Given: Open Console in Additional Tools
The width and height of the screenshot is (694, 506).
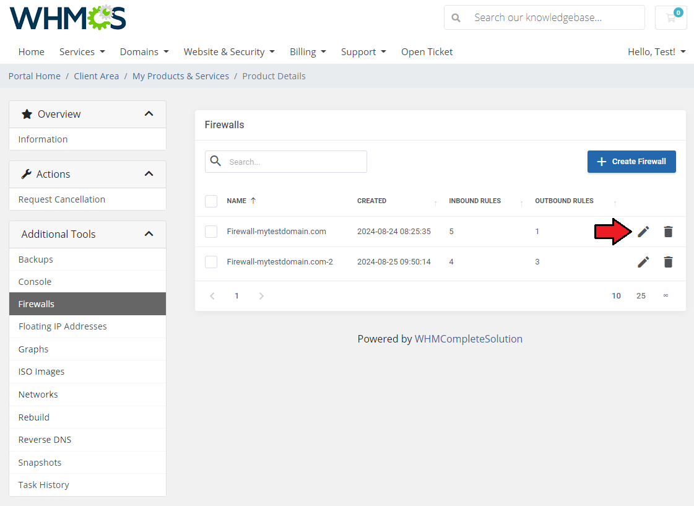Looking at the screenshot, I should pyautogui.click(x=88, y=282).
